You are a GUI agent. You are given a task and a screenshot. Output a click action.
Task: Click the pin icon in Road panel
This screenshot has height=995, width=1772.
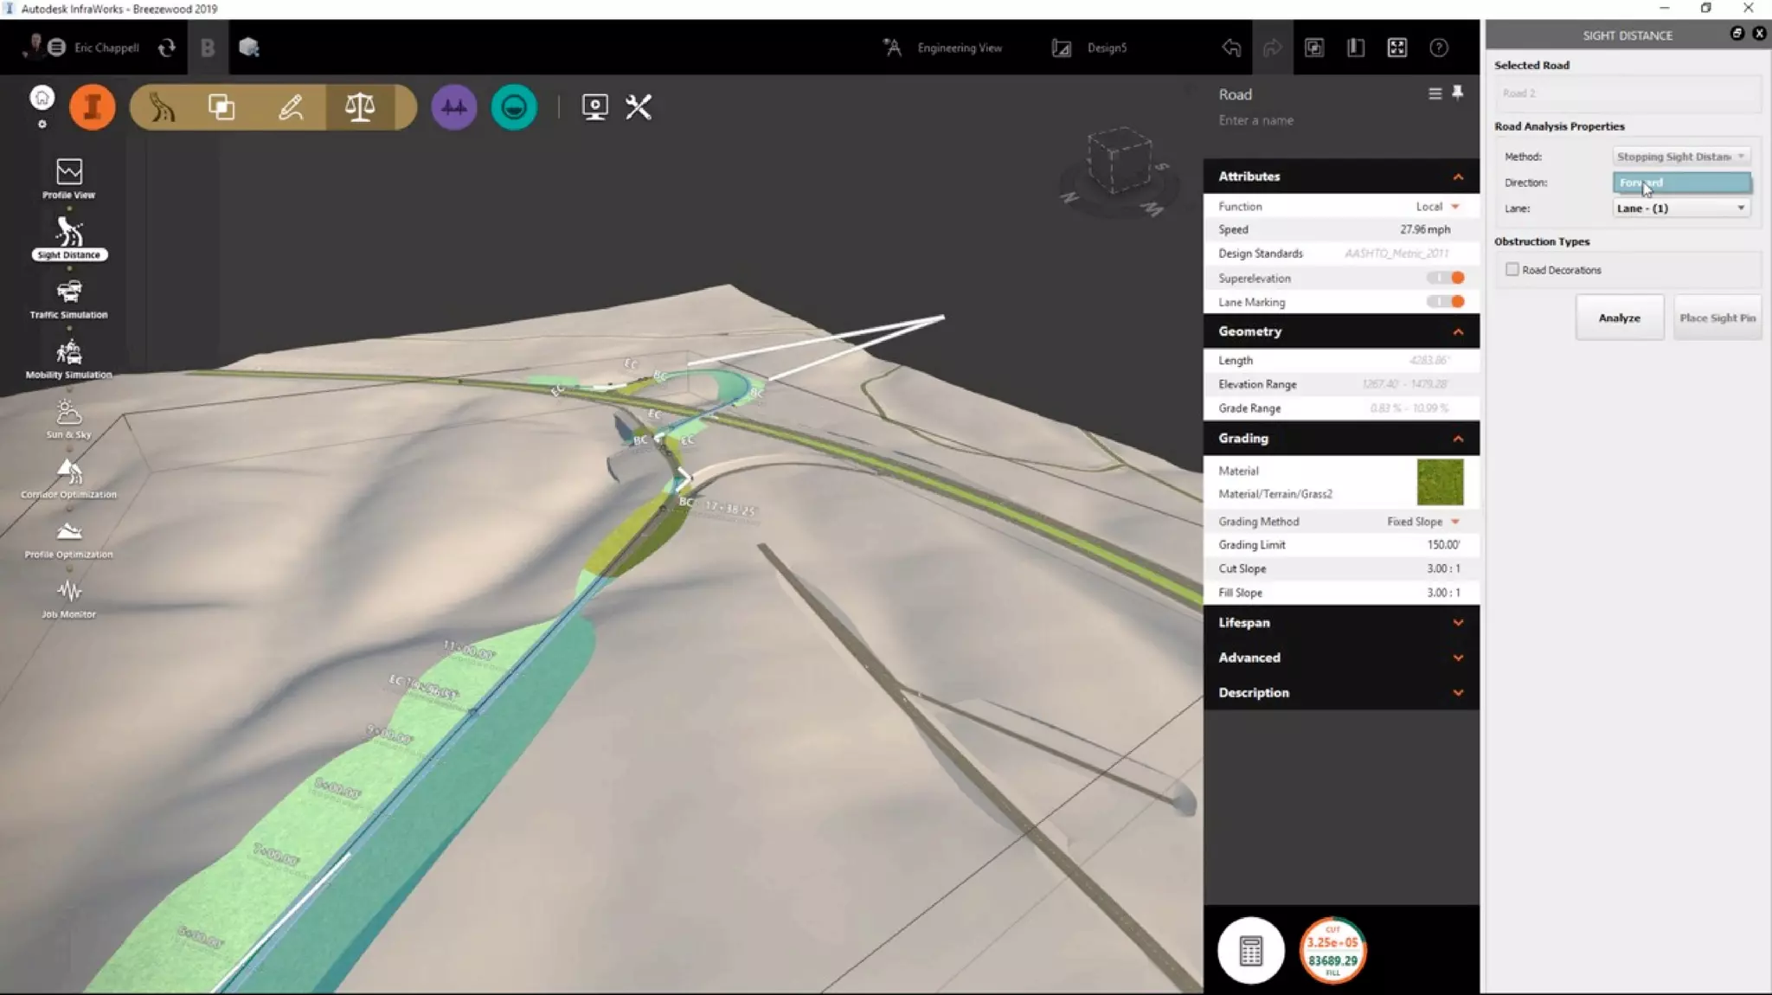(1458, 93)
